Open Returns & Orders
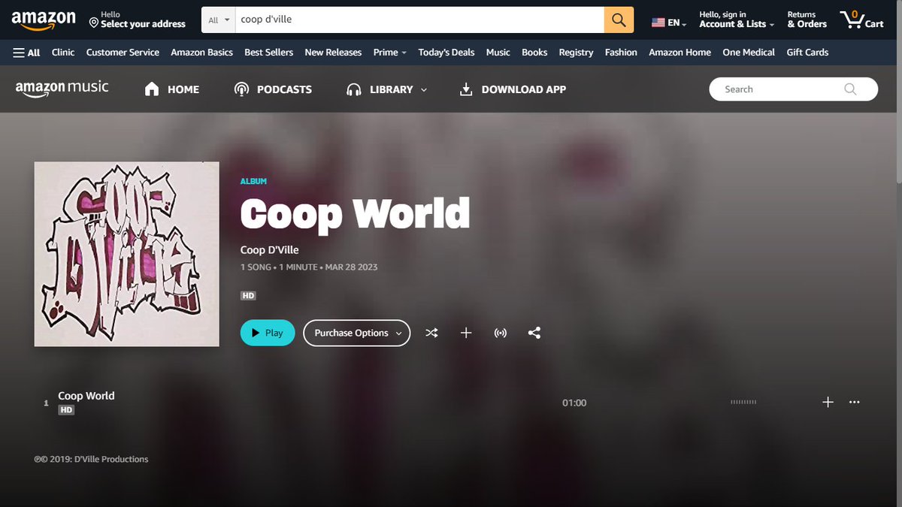The height and width of the screenshot is (507, 902). [807, 20]
